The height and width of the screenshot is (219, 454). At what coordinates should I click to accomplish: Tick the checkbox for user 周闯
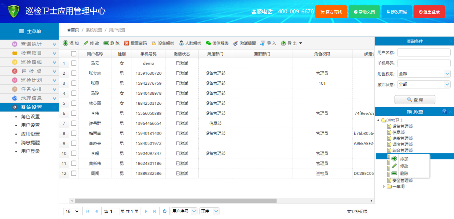point(74,173)
